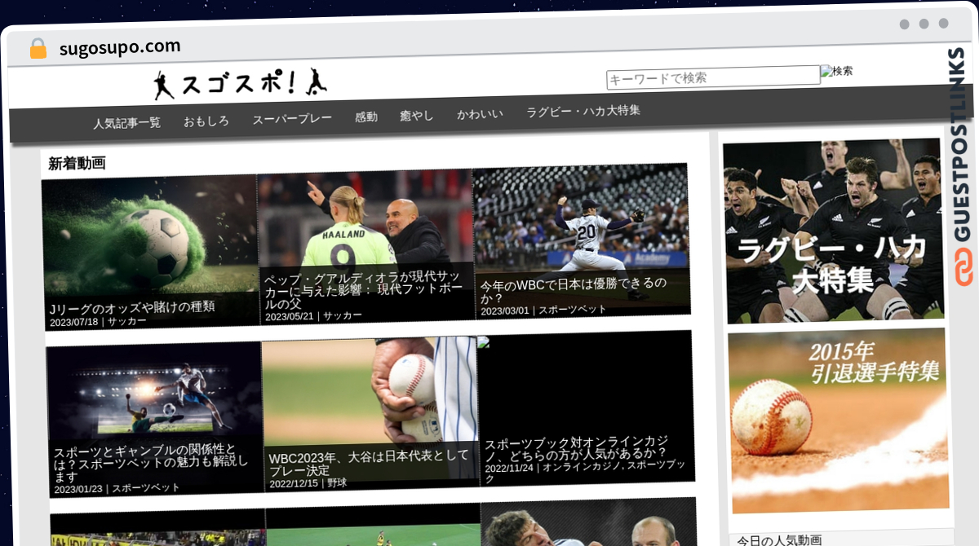Focus the キーワードで検索 search field
This screenshot has width=979, height=546.
[713, 77]
